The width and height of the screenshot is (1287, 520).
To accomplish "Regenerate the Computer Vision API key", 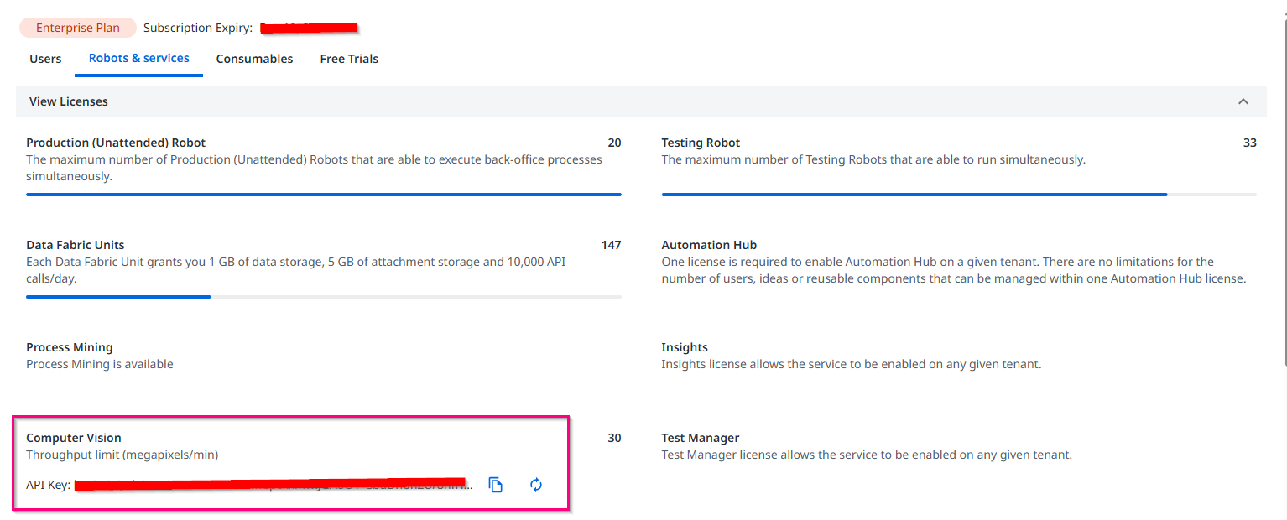I will [x=536, y=485].
